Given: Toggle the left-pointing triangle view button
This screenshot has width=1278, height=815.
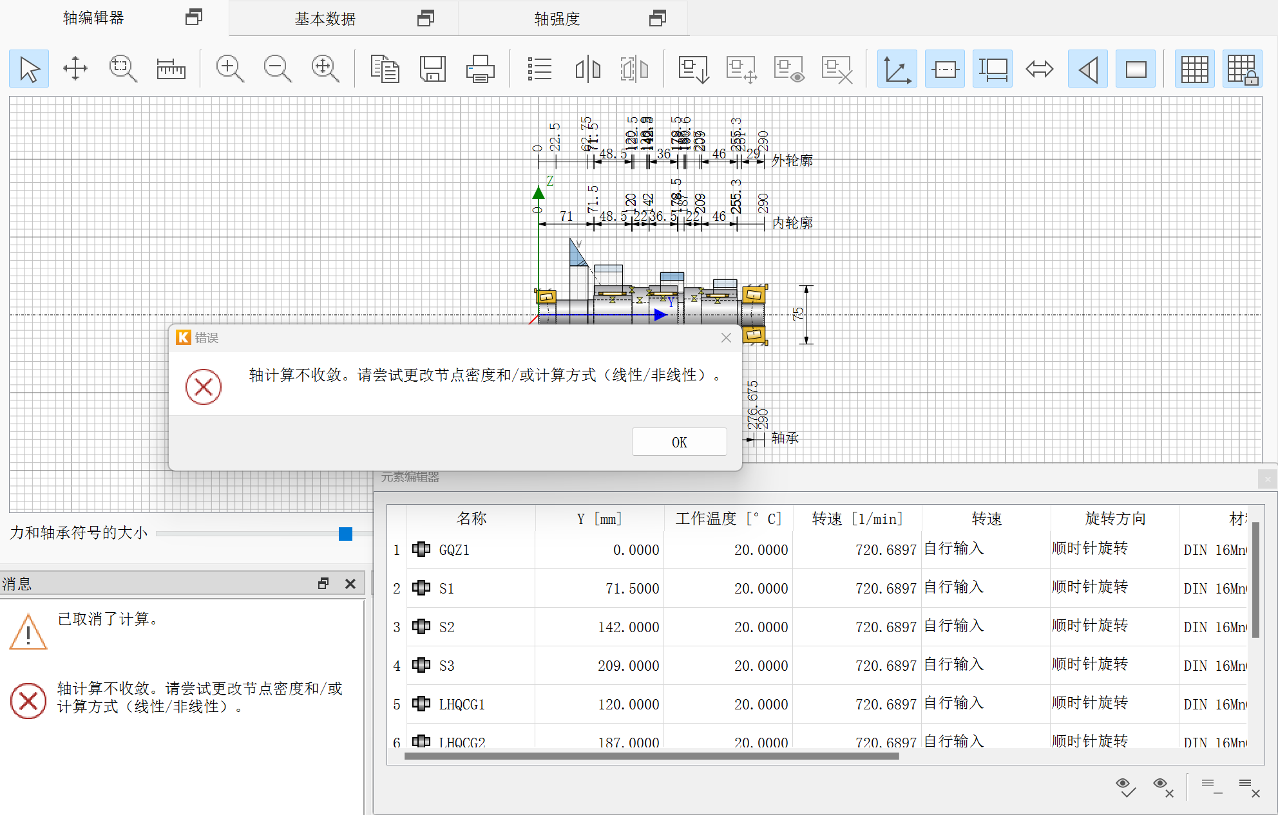Looking at the screenshot, I should click(x=1087, y=69).
